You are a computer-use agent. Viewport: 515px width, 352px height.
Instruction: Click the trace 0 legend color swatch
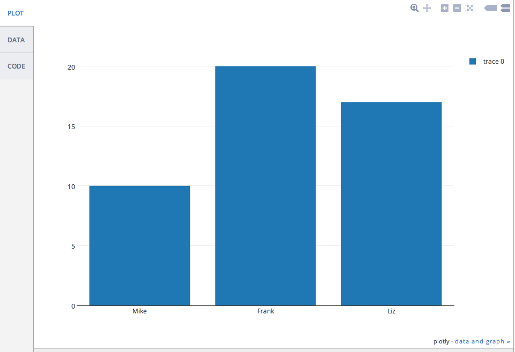coord(473,62)
